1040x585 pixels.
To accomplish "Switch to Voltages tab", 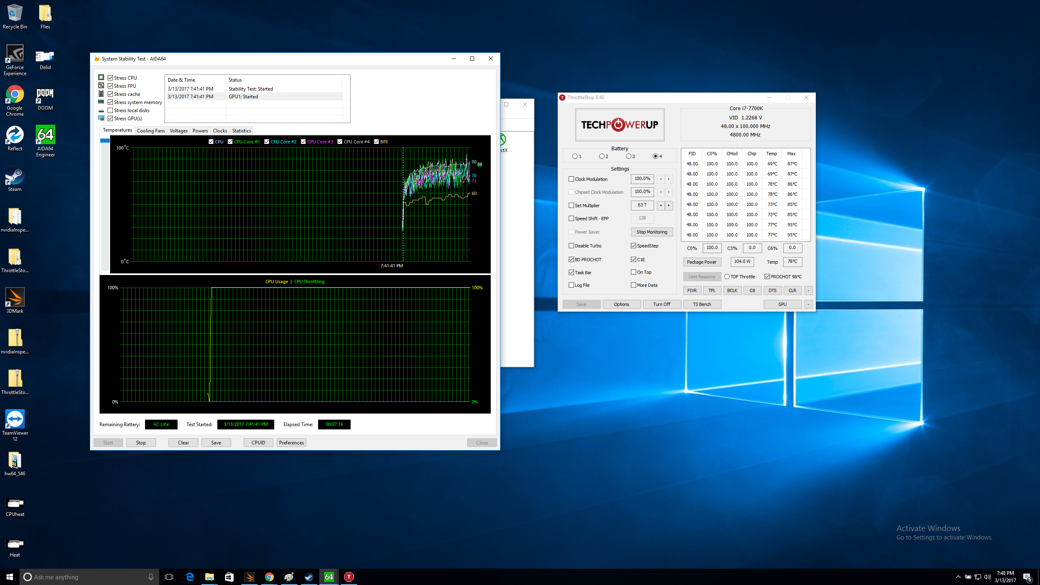I will point(179,131).
